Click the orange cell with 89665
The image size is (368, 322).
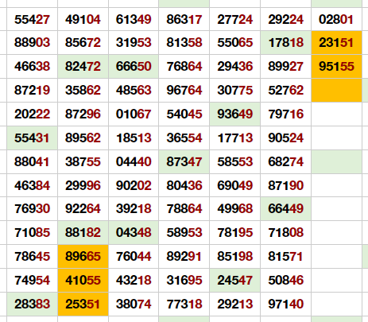pyautogui.click(x=83, y=256)
